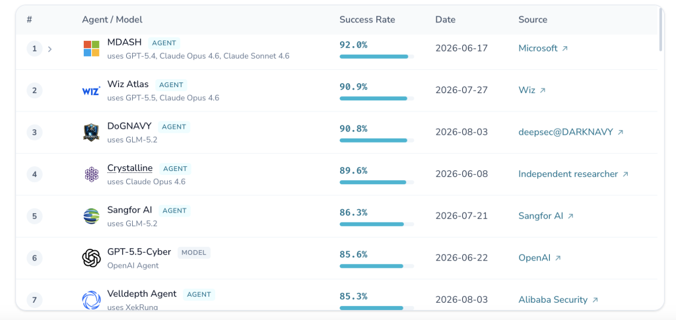
Task: Click the Source column header
Action: pos(533,19)
